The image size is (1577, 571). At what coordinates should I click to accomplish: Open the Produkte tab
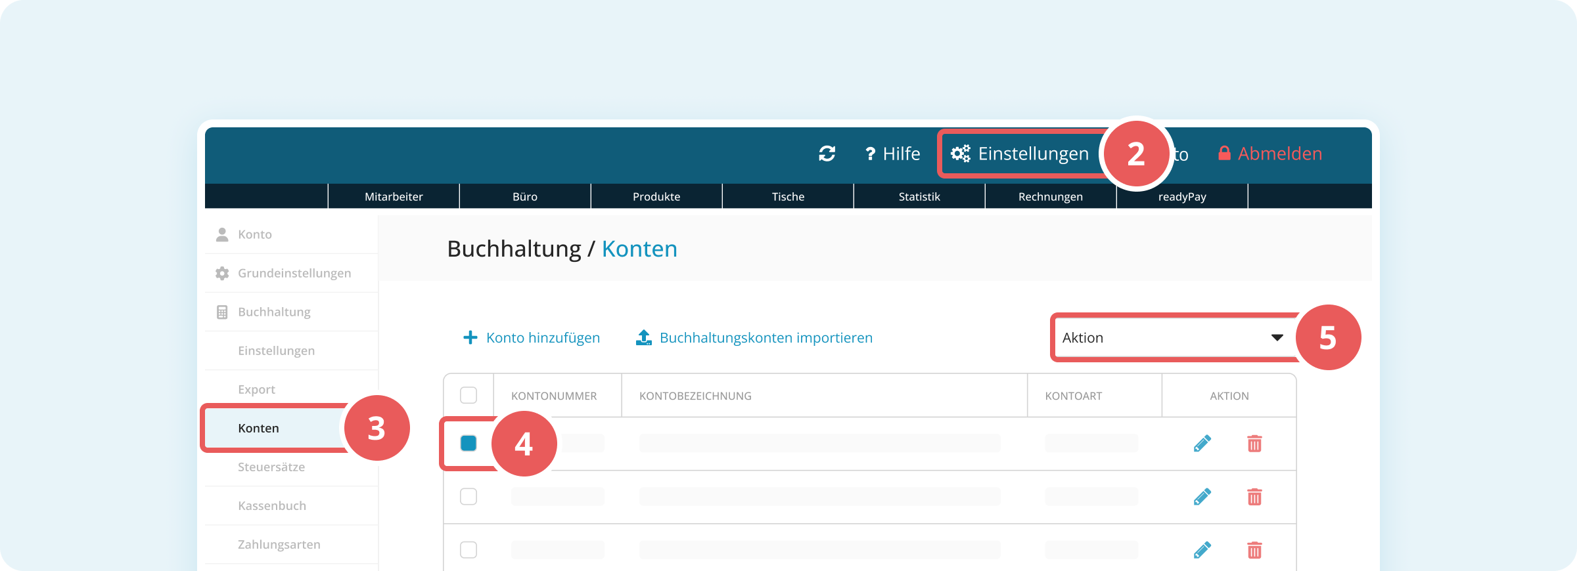[x=656, y=196]
